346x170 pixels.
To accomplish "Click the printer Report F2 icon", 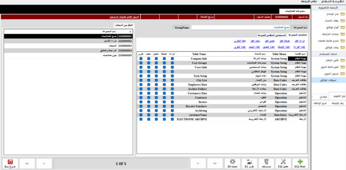I will point(250,162).
